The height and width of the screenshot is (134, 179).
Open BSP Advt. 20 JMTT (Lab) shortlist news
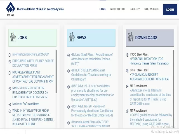pos(93,93)
